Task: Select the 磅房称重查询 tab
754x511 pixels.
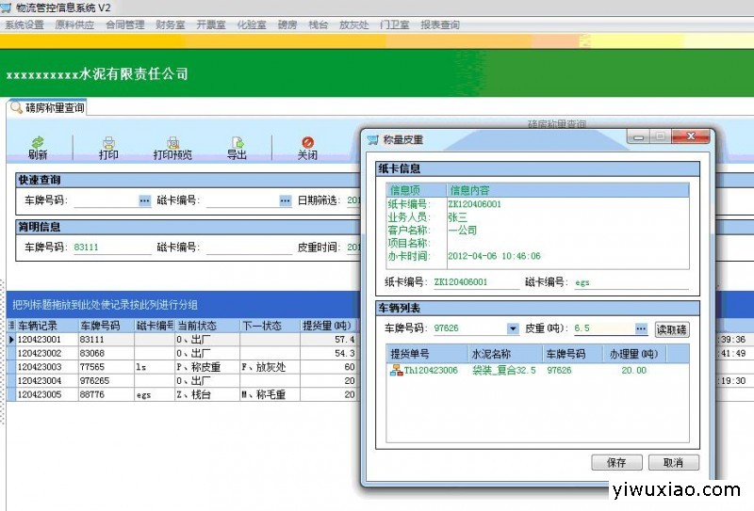Action: pos(47,107)
